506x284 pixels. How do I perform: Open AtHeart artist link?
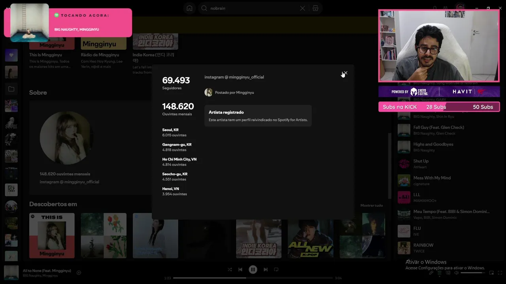pyautogui.click(x=420, y=167)
